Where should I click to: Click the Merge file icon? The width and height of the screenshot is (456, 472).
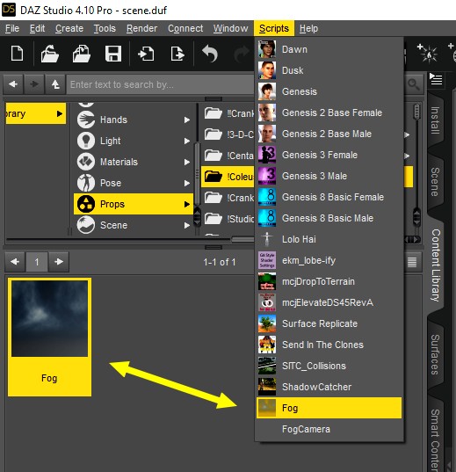click(81, 54)
